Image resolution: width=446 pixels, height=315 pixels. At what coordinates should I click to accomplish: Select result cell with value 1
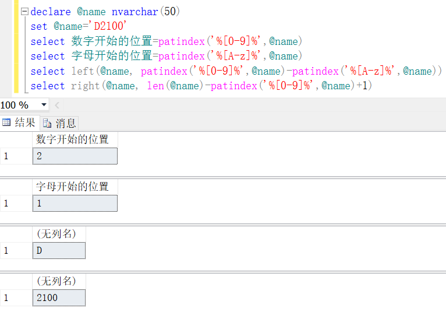click(75, 203)
